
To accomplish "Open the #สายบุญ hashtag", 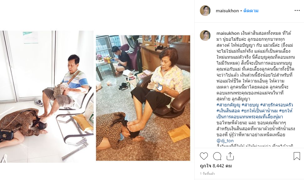I will coord(250,105).
